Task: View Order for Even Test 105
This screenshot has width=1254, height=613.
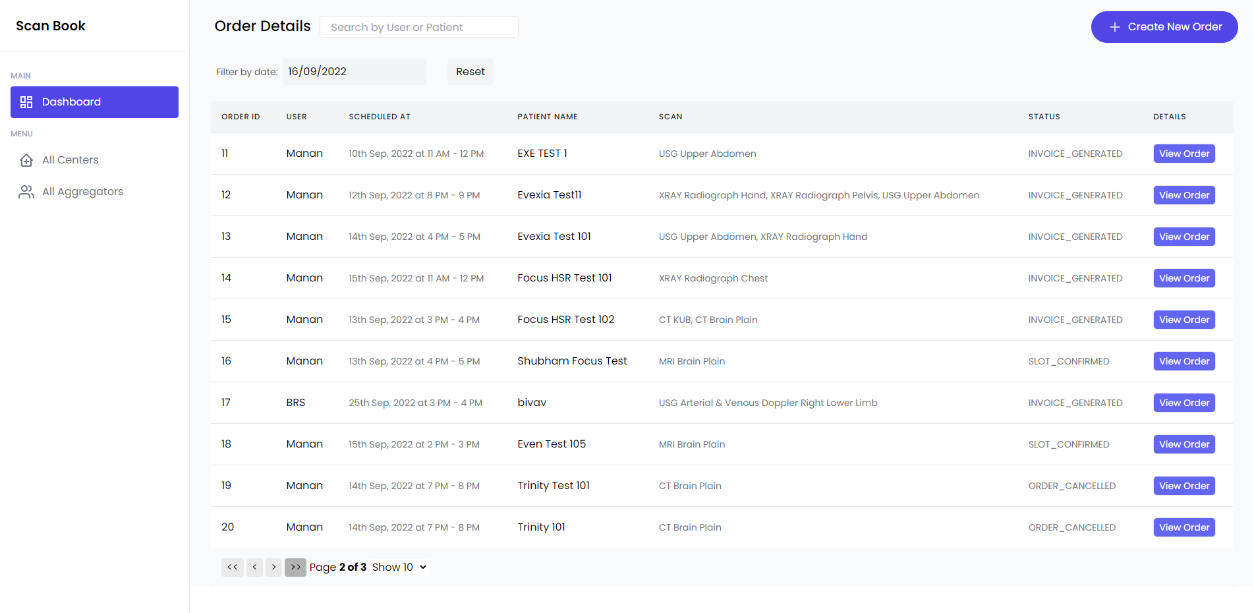Action: point(1184,444)
